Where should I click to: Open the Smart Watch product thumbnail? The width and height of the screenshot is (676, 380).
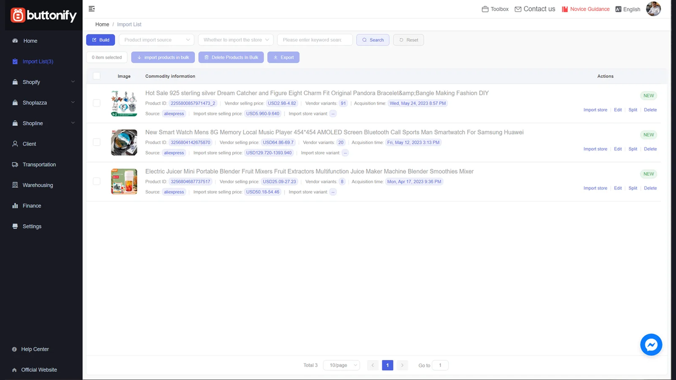point(124,142)
